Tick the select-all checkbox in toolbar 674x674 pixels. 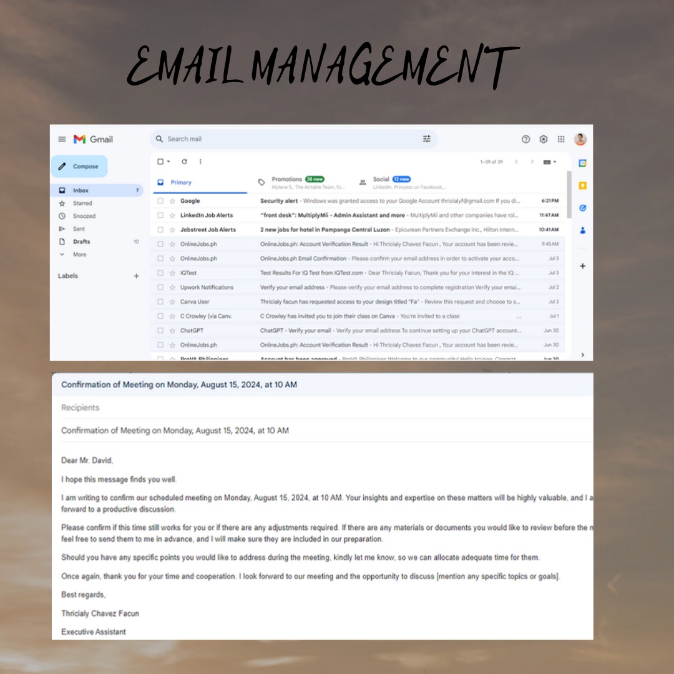point(160,162)
